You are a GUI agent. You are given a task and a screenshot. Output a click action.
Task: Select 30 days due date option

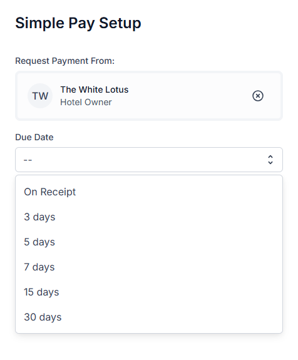[149, 317]
